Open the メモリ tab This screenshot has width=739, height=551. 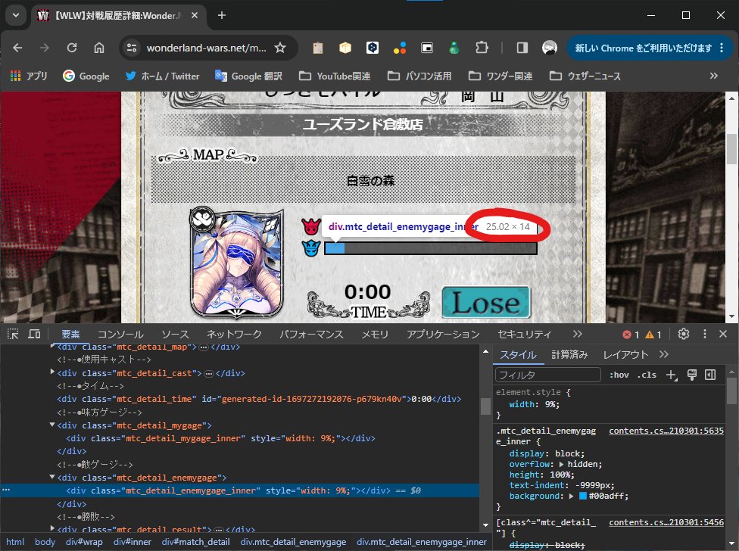pyautogui.click(x=375, y=335)
